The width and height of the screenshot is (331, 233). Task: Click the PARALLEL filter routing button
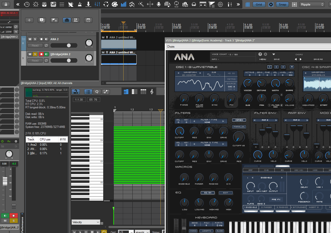(x=239, y=127)
